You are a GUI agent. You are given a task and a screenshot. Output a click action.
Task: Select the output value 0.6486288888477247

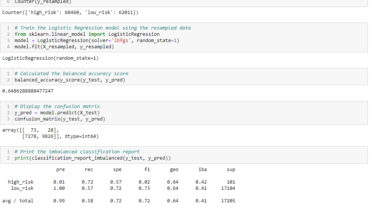coord(28,91)
